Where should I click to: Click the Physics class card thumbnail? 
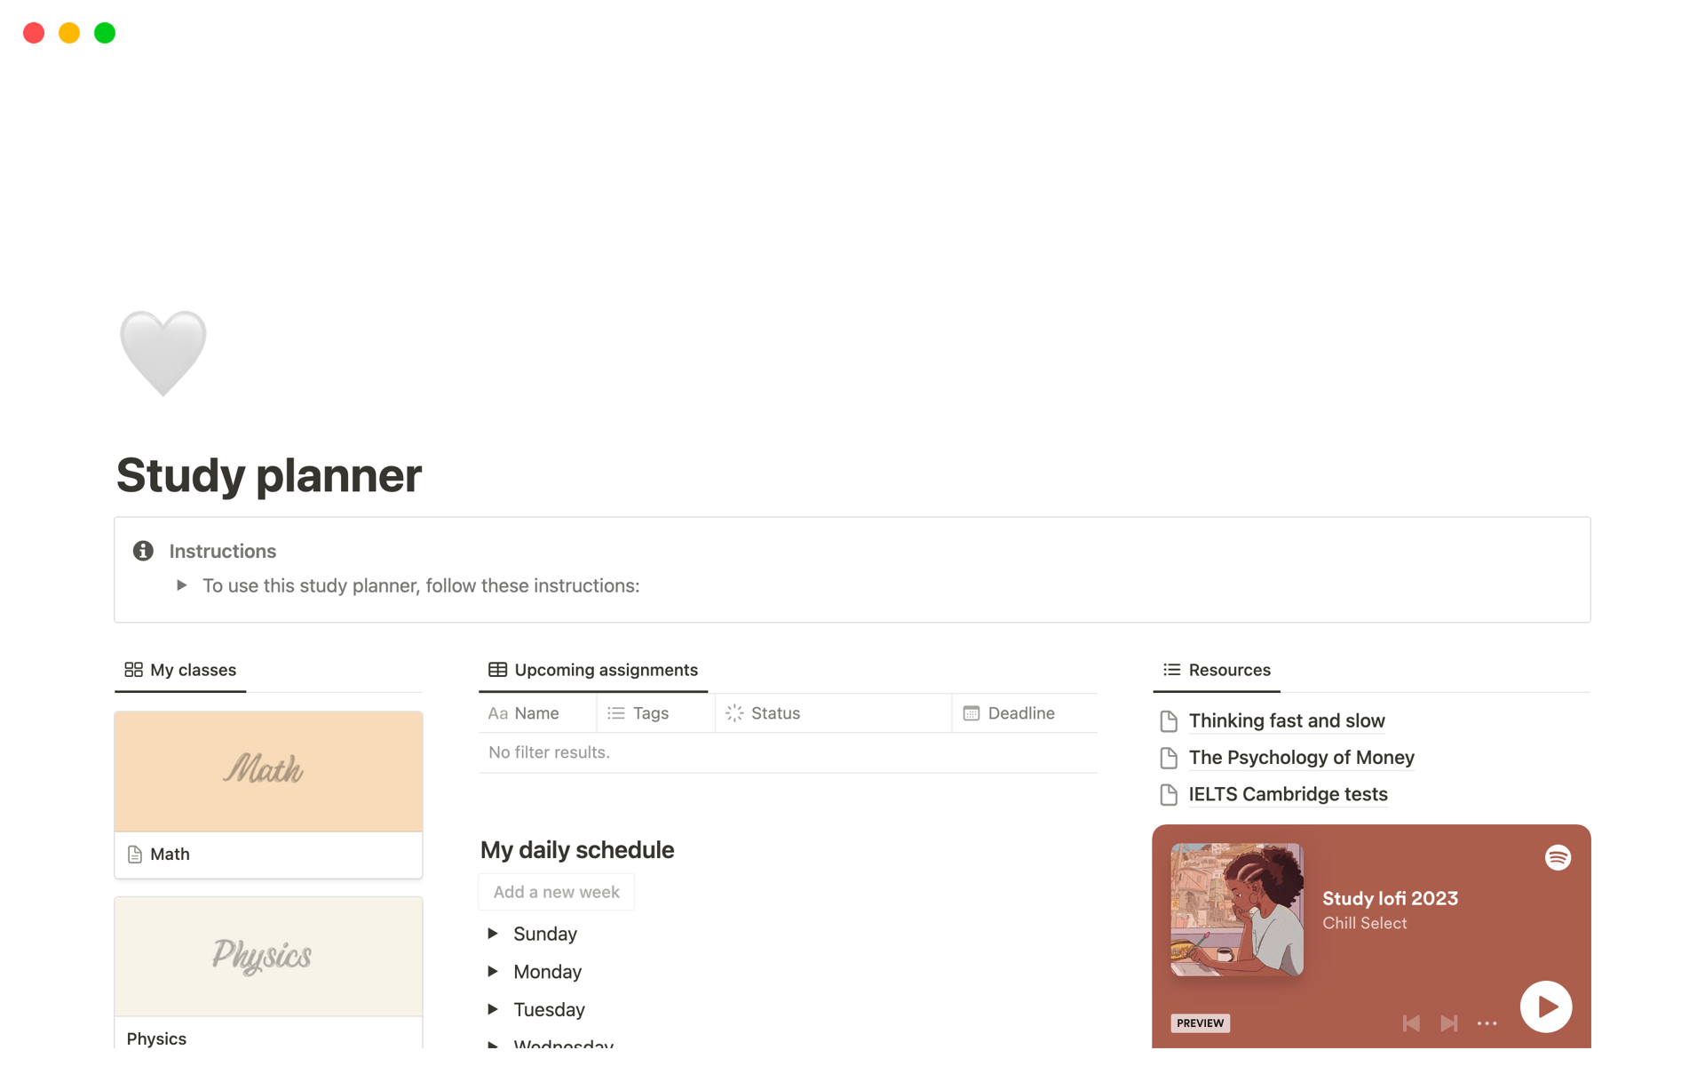267,958
